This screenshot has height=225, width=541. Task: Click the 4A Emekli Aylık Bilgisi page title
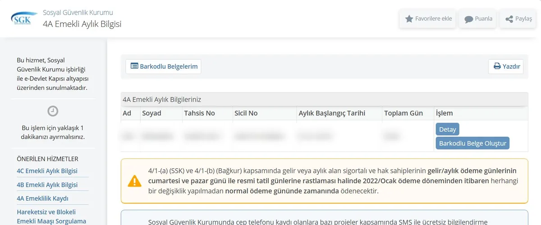pos(82,24)
